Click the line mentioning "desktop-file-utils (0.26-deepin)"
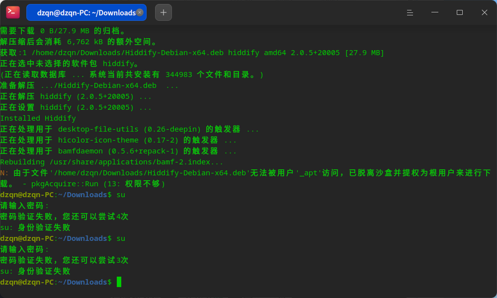Screen dimensions: 497x298 tap(129, 129)
